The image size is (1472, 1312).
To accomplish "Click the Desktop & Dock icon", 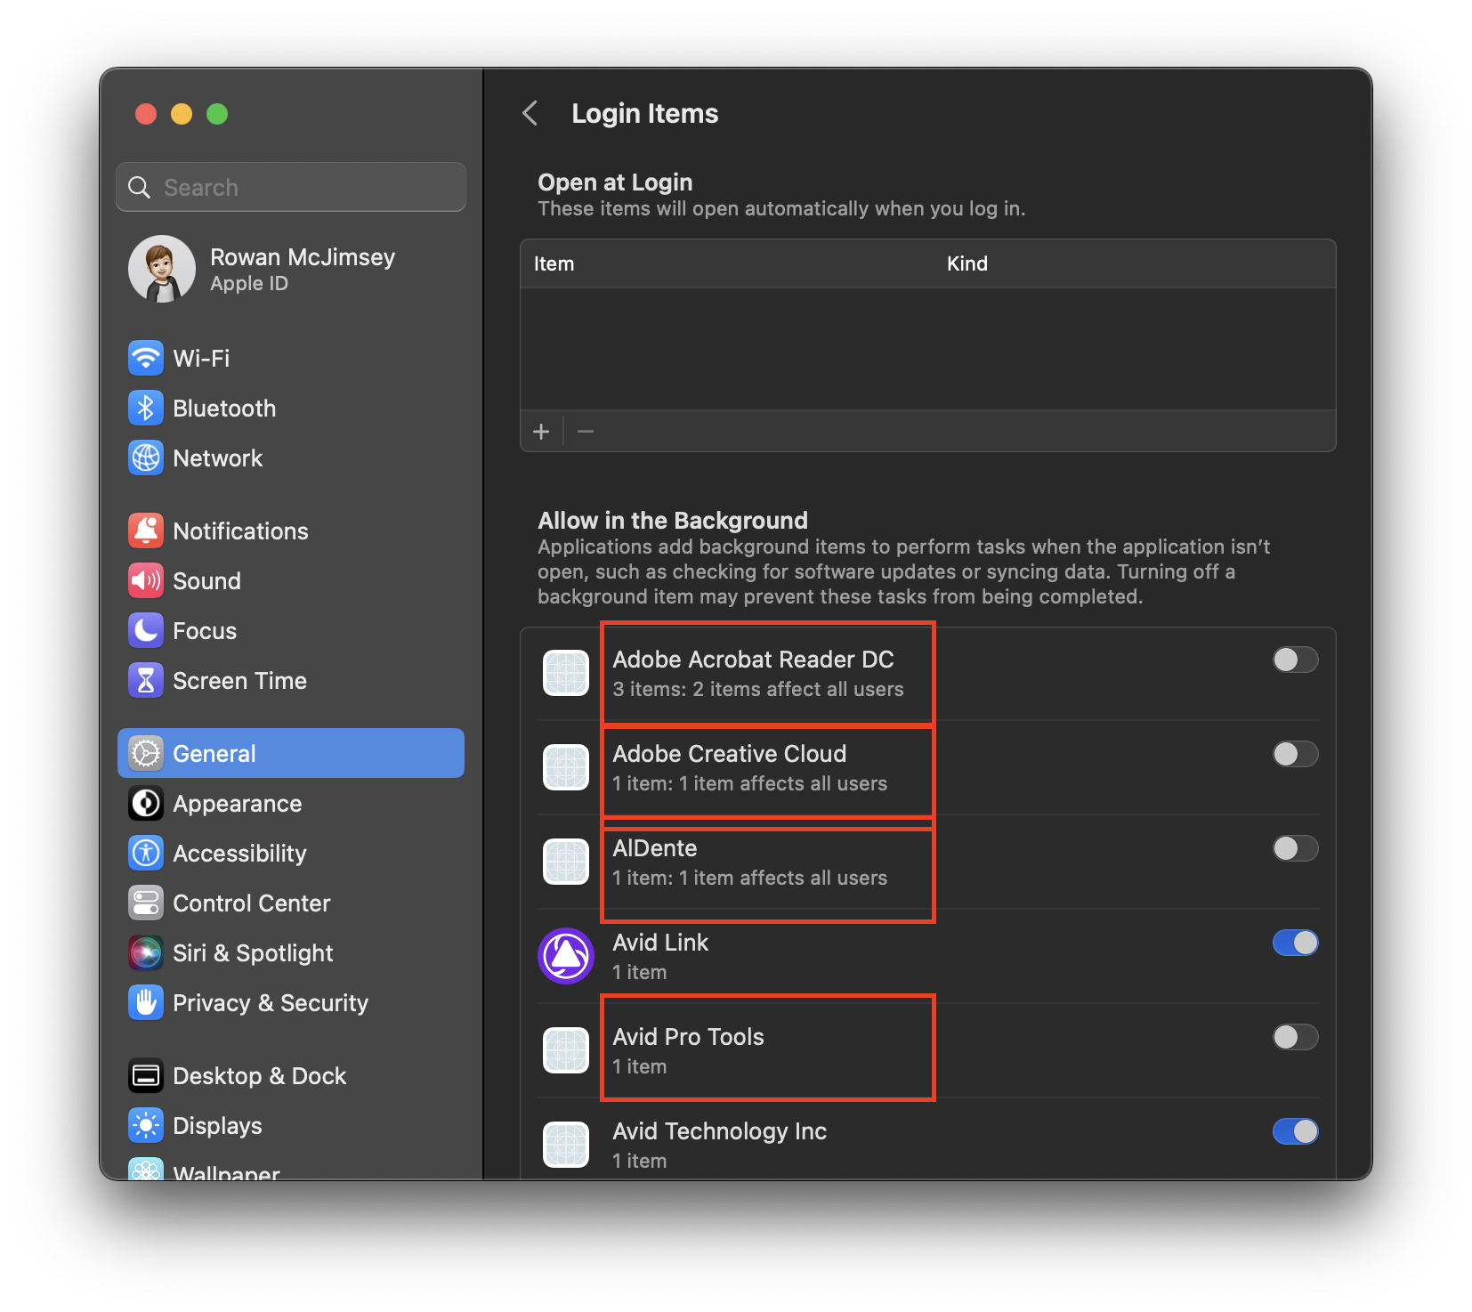I will 146,1075.
